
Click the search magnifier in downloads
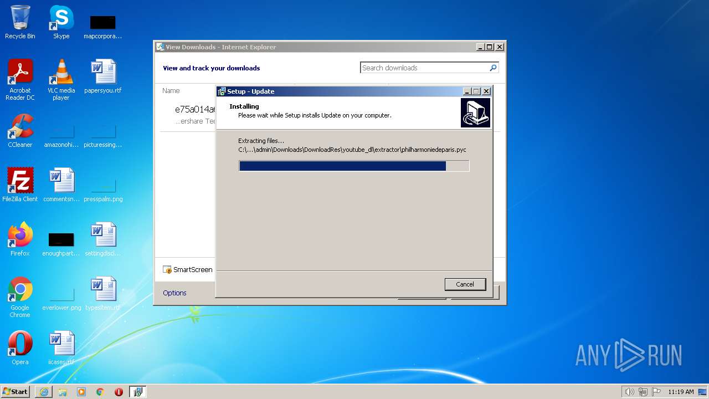pyautogui.click(x=493, y=68)
